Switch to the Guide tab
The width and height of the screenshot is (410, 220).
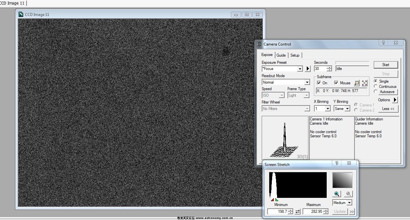point(281,55)
